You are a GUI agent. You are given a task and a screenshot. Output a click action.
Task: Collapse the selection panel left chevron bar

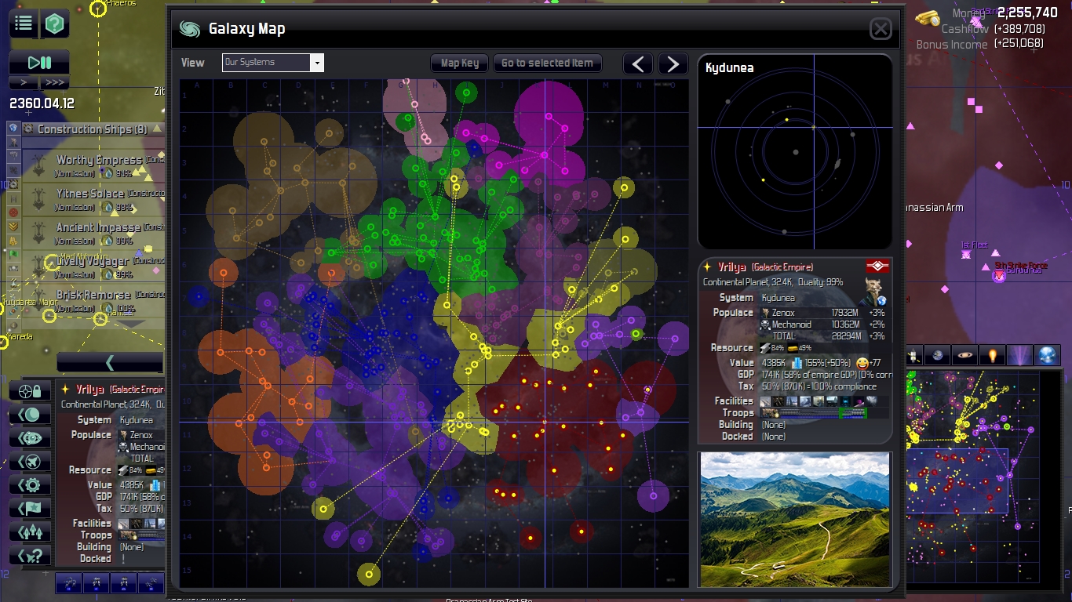[x=110, y=362]
